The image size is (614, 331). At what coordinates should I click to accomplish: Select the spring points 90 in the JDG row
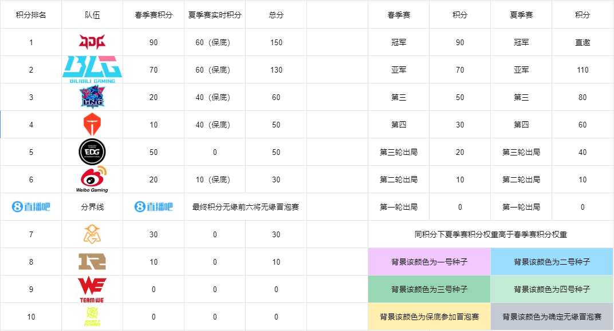(x=153, y=42)
